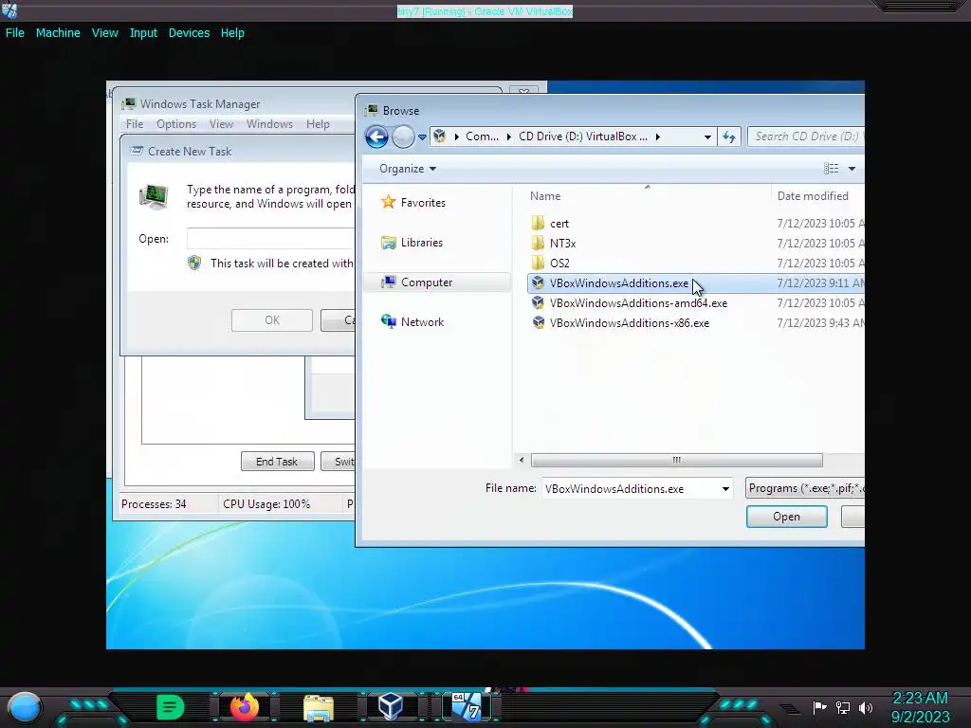
Task: Click CD Drive (D:) breadcrumb segment
Action: [583, 136]
